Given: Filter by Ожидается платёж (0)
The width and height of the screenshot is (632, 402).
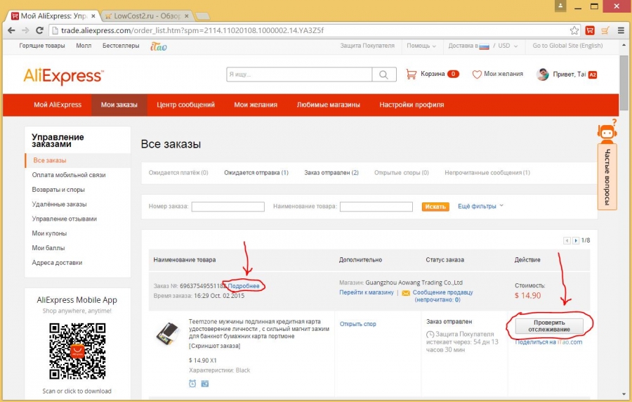Looking at the screenshot, I should (x=178, y=173).
